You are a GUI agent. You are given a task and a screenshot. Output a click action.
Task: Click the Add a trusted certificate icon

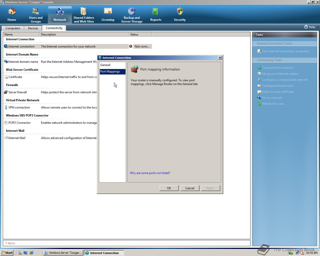pyautogui.click(x=259, y=92)
